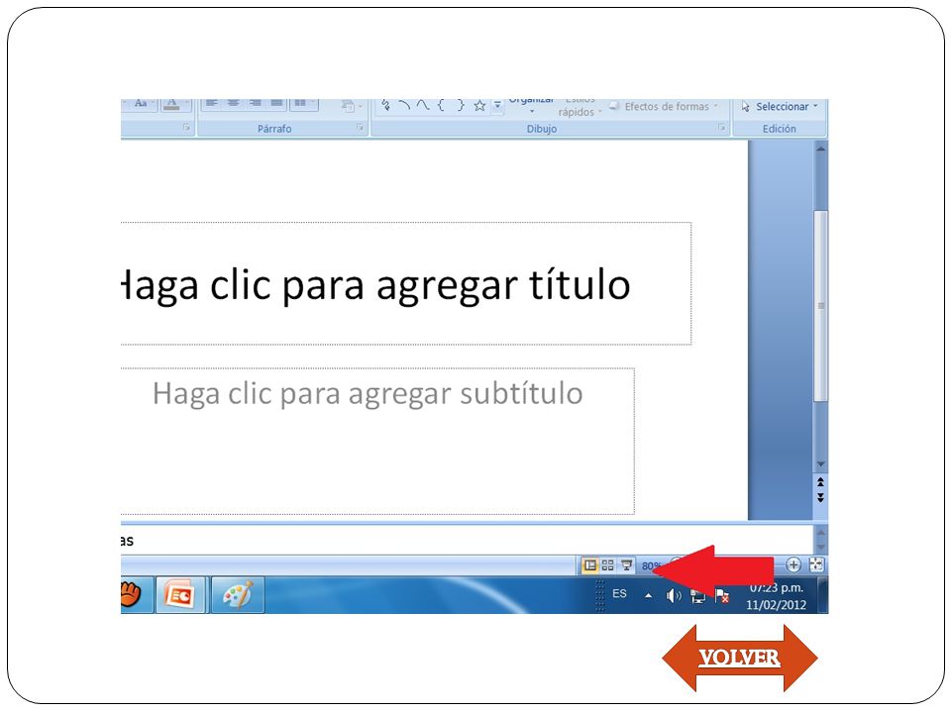The image size is (951, 713).
Task: Click the Edición group label
Action: point(780,129)
